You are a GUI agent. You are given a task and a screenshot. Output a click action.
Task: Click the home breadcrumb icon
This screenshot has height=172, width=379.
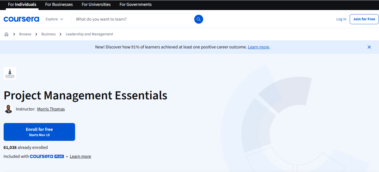coord(6,34)
